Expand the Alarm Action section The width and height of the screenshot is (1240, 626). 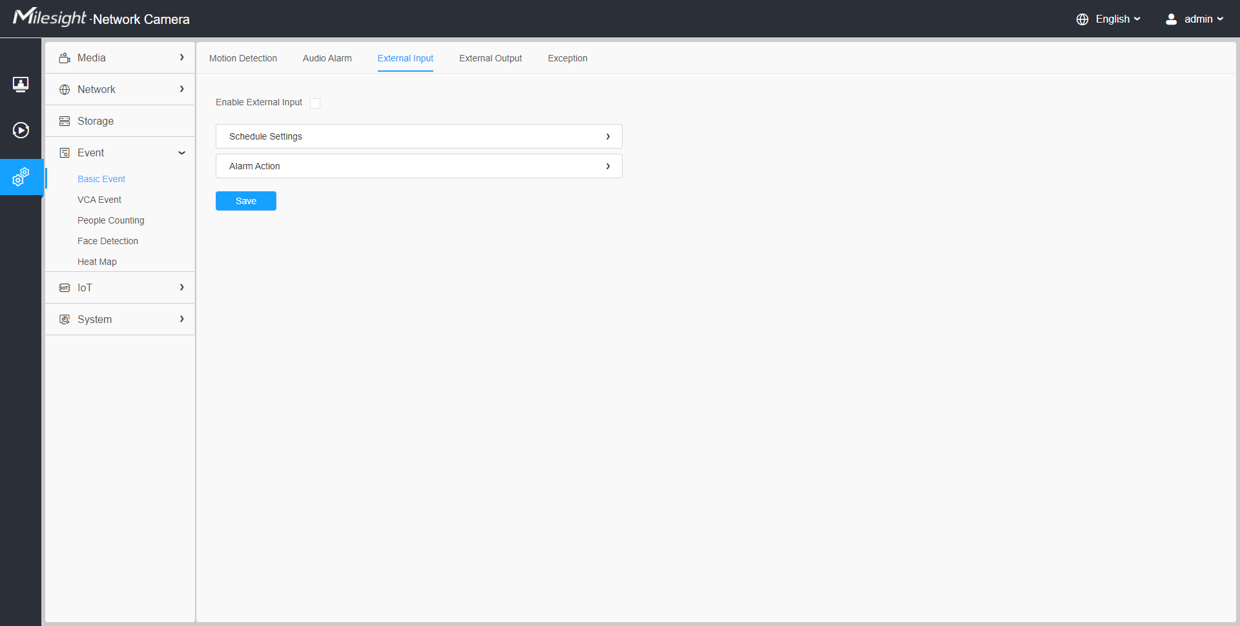tap(418, 166)
